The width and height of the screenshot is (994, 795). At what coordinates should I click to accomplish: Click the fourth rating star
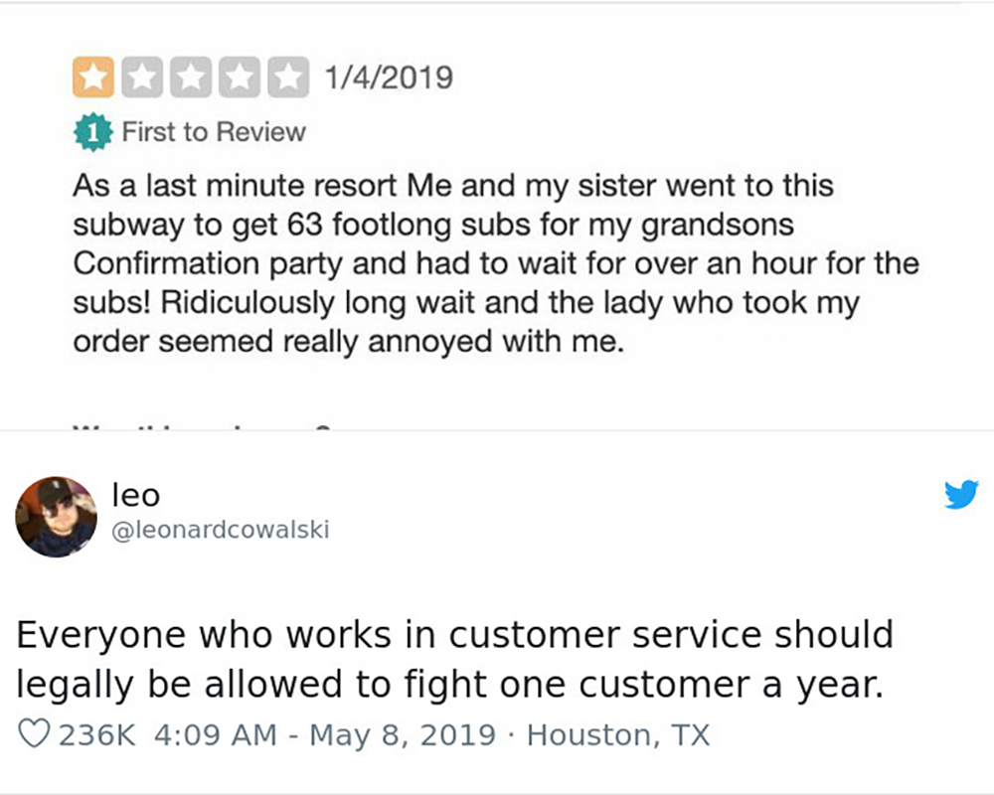(x=239, y=78)
